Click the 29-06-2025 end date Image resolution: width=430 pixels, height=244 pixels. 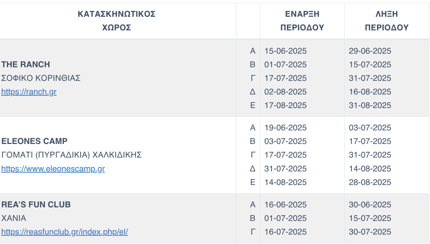pyautogui.click(x=370, y=51)
